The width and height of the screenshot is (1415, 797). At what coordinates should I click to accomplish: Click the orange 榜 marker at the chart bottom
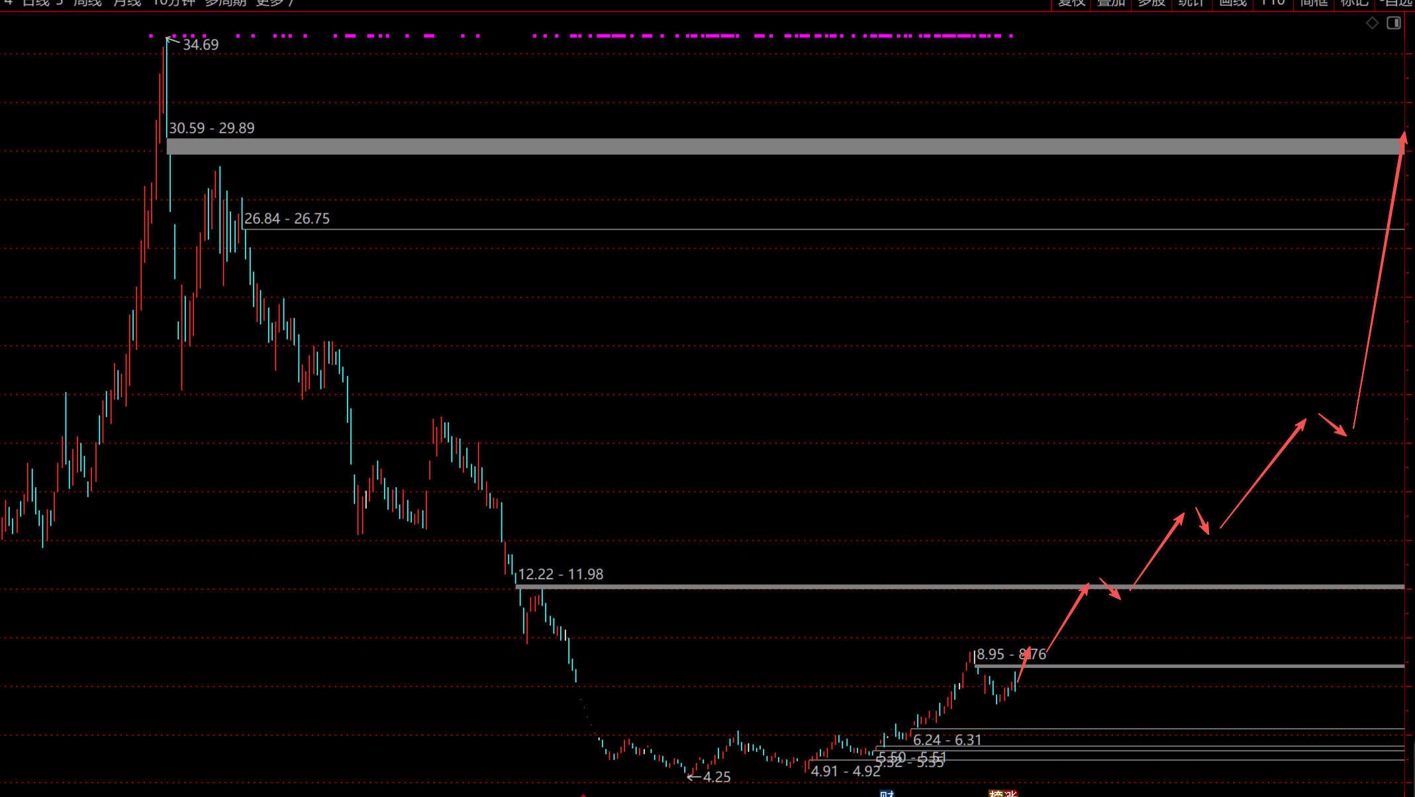pos(995,794)
